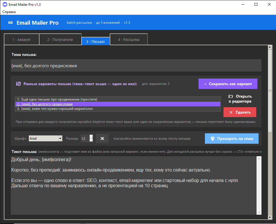The image size is (276, 224).
Task: Click the Email Mailer Pro title bar app icon
Action: pos(5,4)
